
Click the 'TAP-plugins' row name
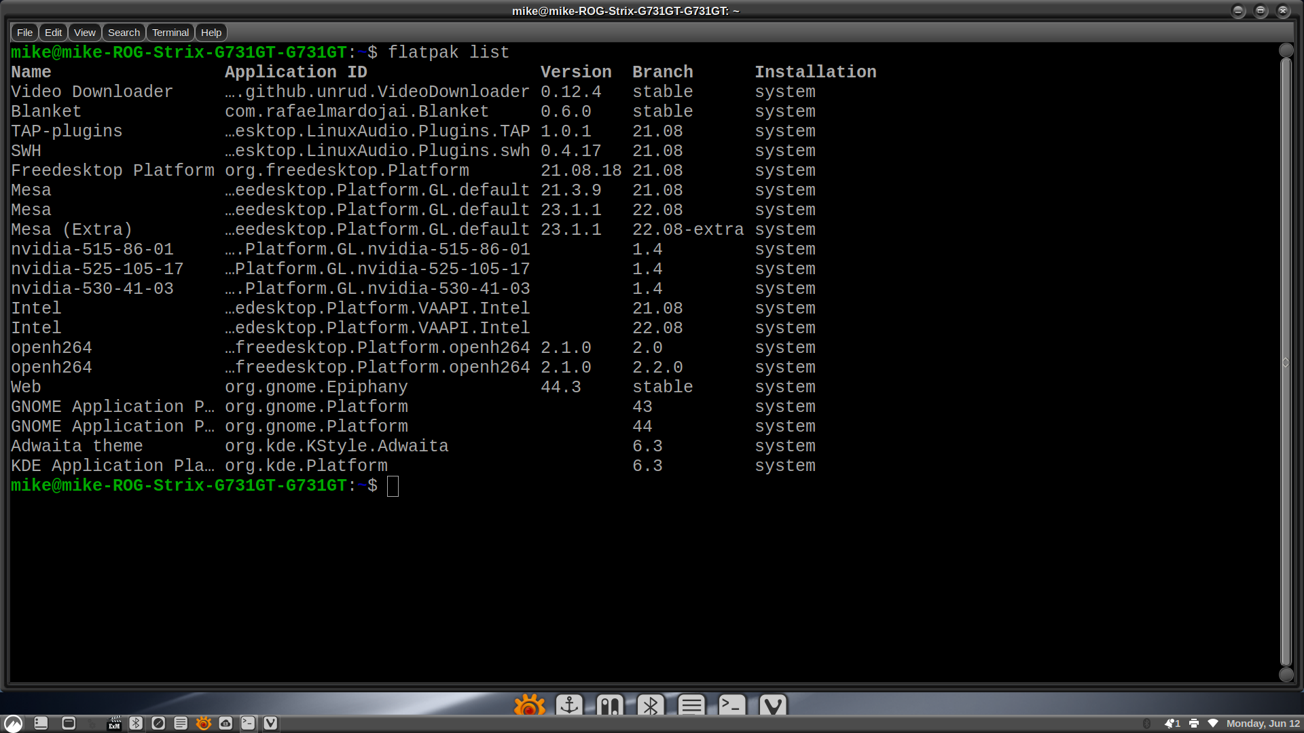pyautogui.click(x=67, y=132)
